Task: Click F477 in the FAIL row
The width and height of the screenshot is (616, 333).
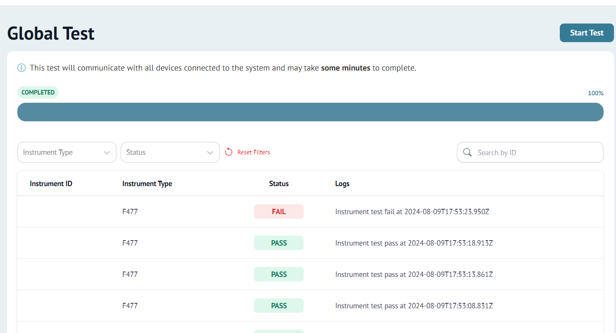Action: pyautogui.click(x=130, y=212)
